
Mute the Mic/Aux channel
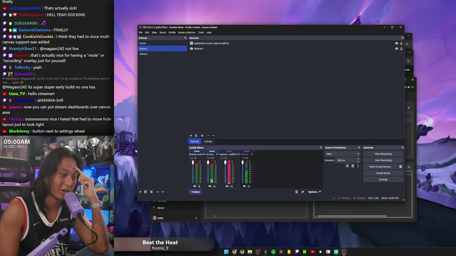(210, 186)
